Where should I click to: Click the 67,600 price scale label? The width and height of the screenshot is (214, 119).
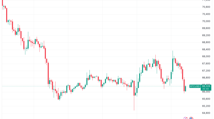click(x=206, y=63)
